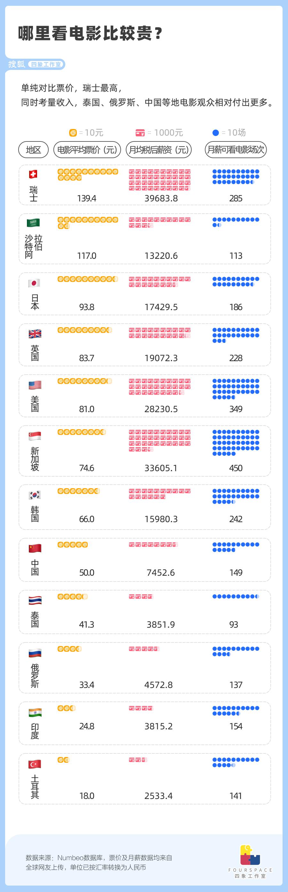Select the 月均税后薪资 (元) header pill

point(158,150)
